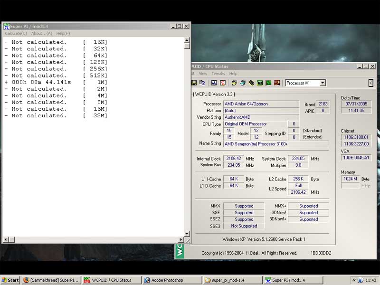Click the system tray shield icon

click(x=361, y=280)
